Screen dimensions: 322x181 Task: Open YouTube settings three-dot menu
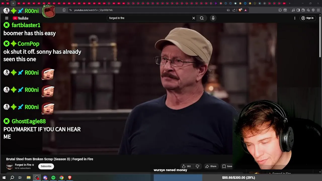point(295,18)
